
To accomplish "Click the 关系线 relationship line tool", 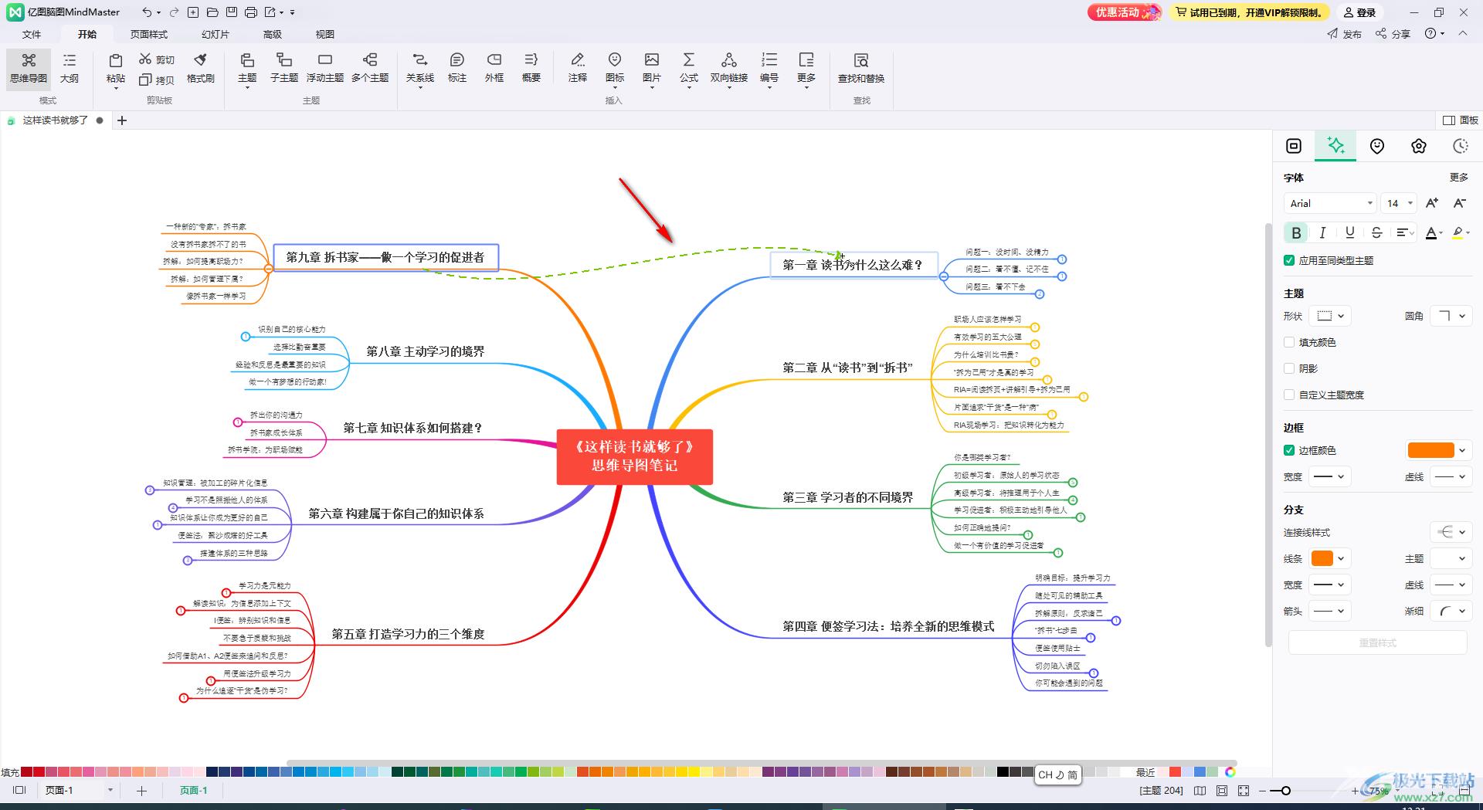I will 420,68.
